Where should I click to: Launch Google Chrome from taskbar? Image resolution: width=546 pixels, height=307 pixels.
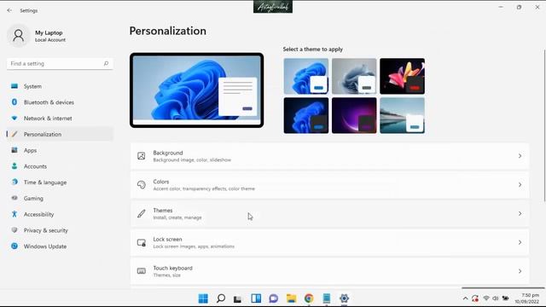point(309,298)
